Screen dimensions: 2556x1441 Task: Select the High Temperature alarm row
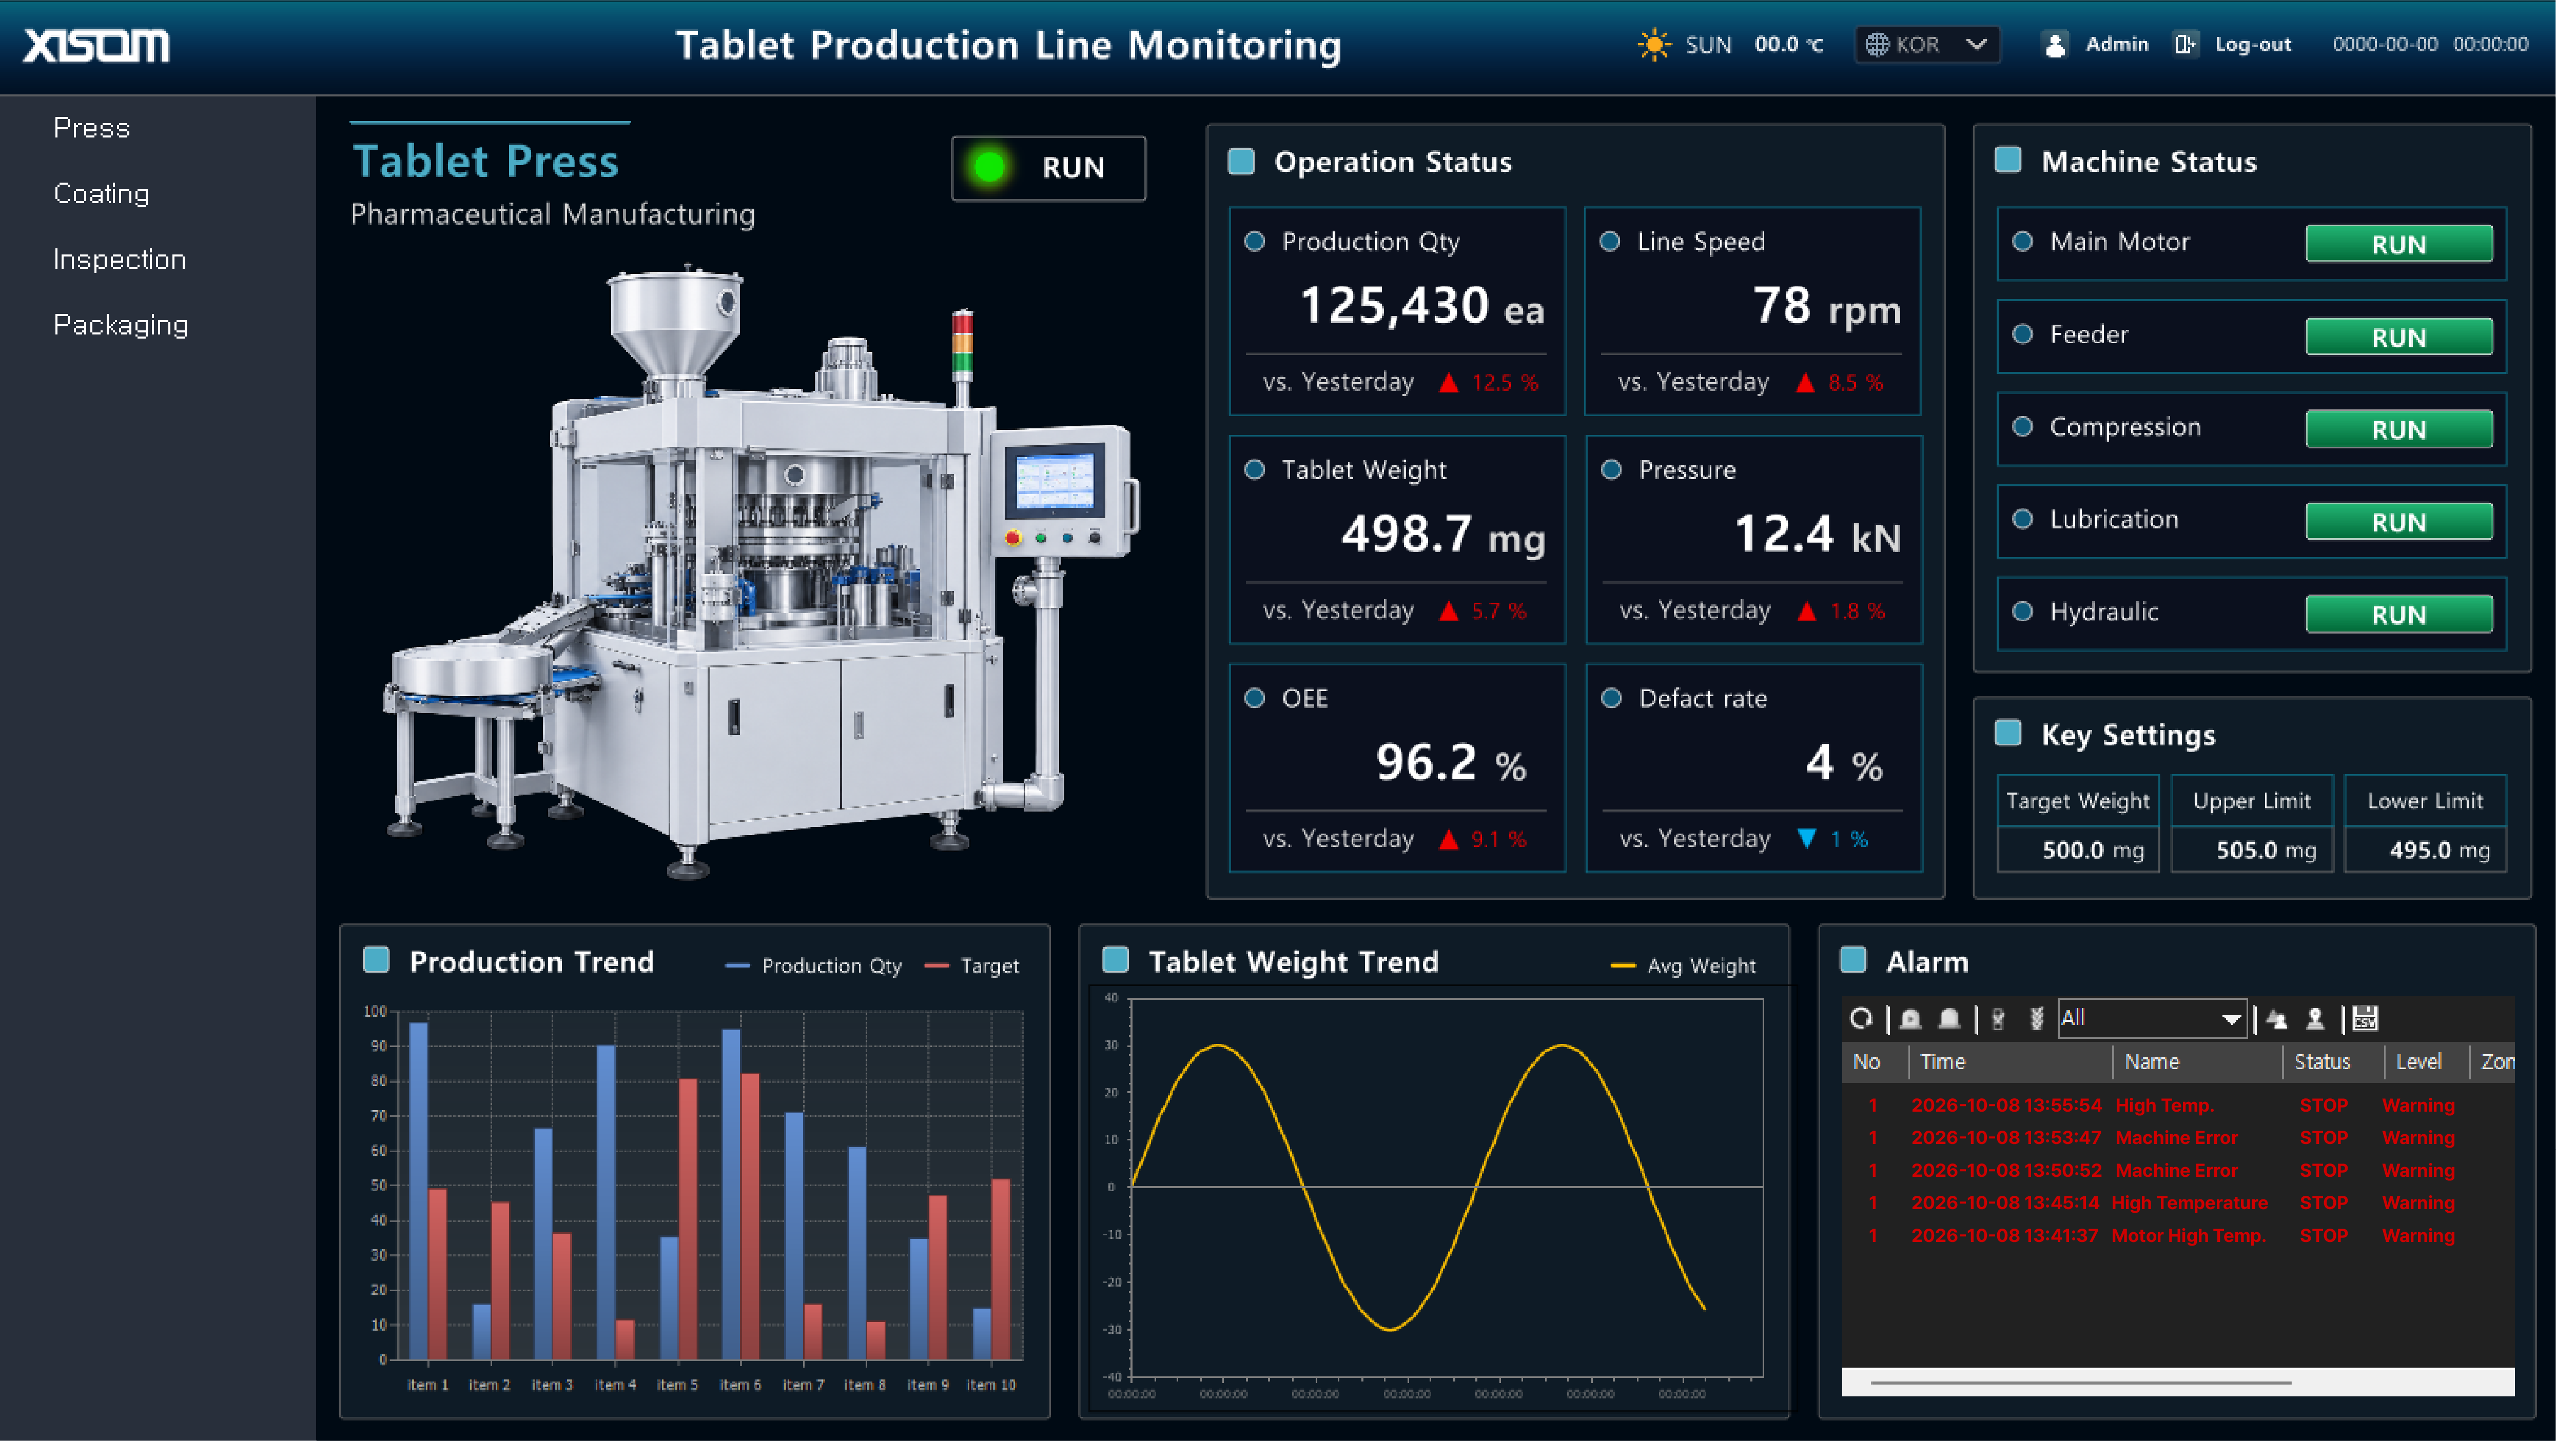[2178, 1203]
